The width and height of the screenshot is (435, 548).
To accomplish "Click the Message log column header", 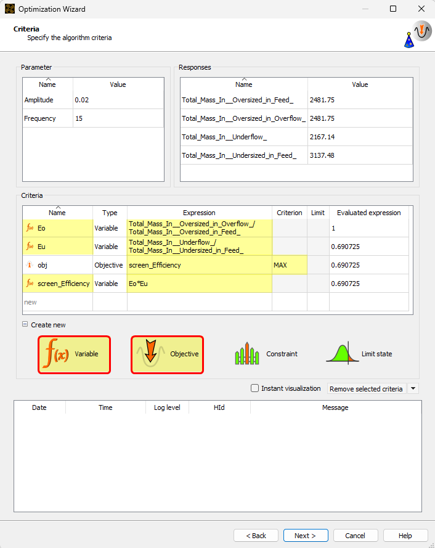I will tap(335, 407).
